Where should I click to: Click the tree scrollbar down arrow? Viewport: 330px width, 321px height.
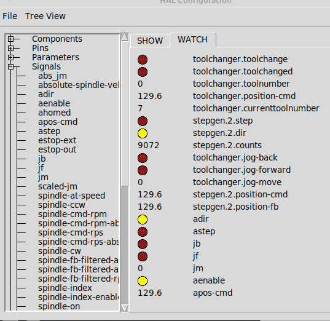tap(125, 308)
